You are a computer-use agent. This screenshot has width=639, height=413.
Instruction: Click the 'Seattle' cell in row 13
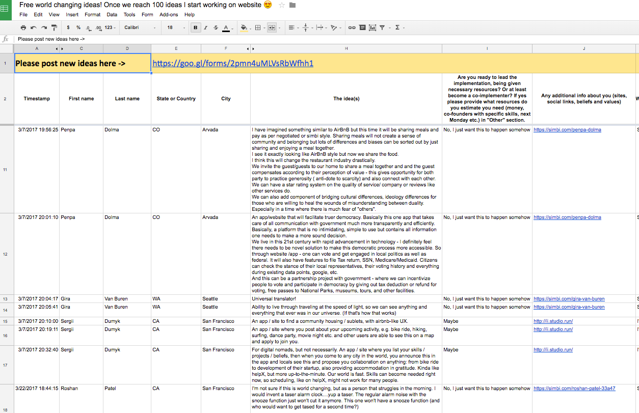point(226,299)
